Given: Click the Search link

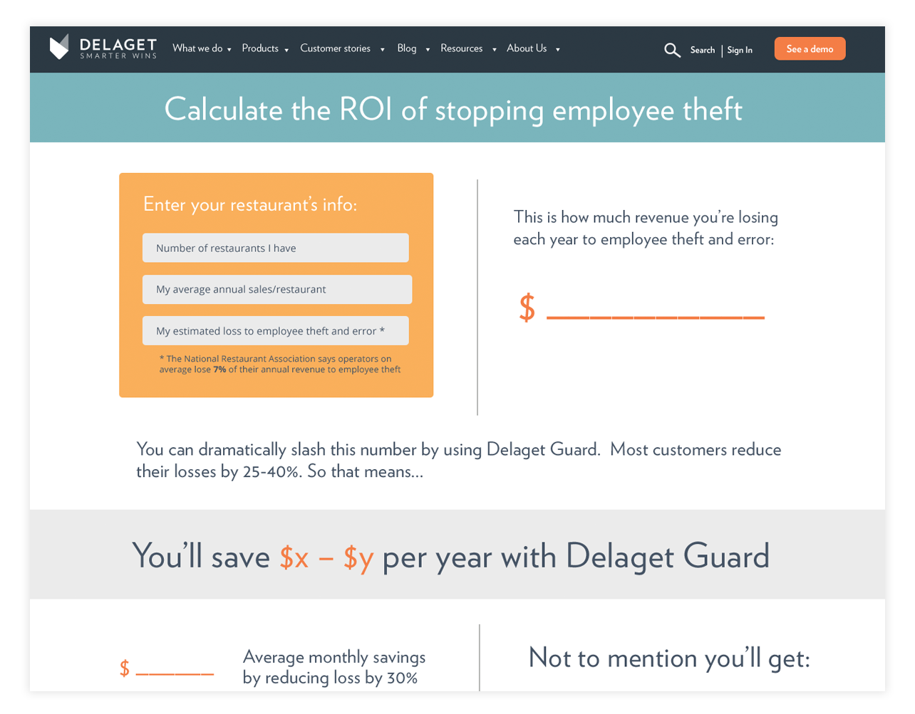Looking at the screenshot, I should click(x=703, y=50).
